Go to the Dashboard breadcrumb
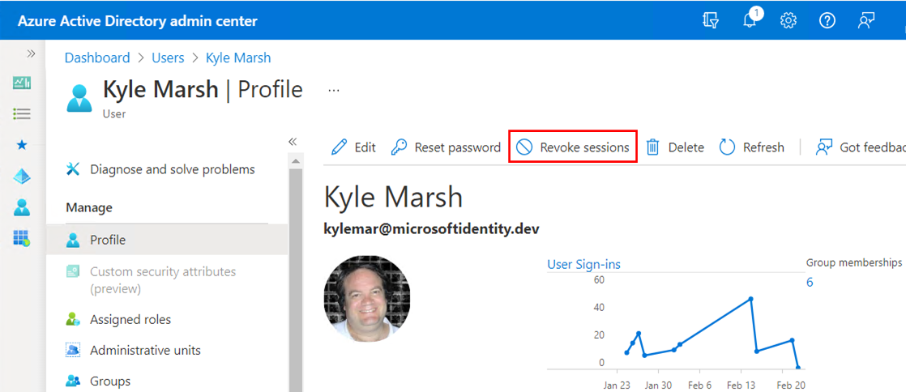This screenshot has height=392, width=906. pos(97,58)
